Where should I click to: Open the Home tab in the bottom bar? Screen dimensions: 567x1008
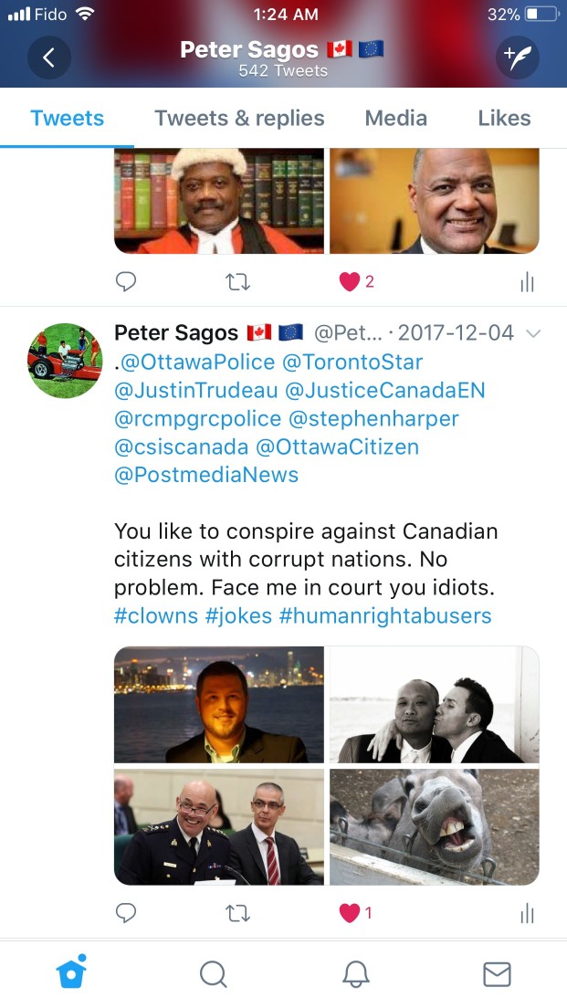tap(71, 972)
